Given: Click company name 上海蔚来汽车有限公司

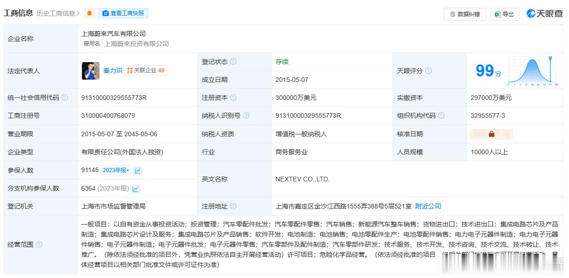Looking at the screenshot, I should [x=113, y=34].
